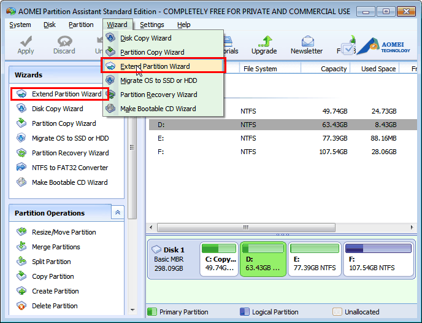
Task: Select Merge Partitions operation
Action: [56, 247]
